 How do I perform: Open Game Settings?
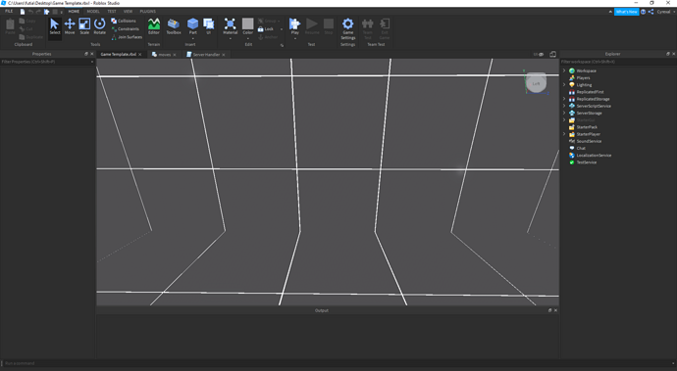(x=348, y=28)
